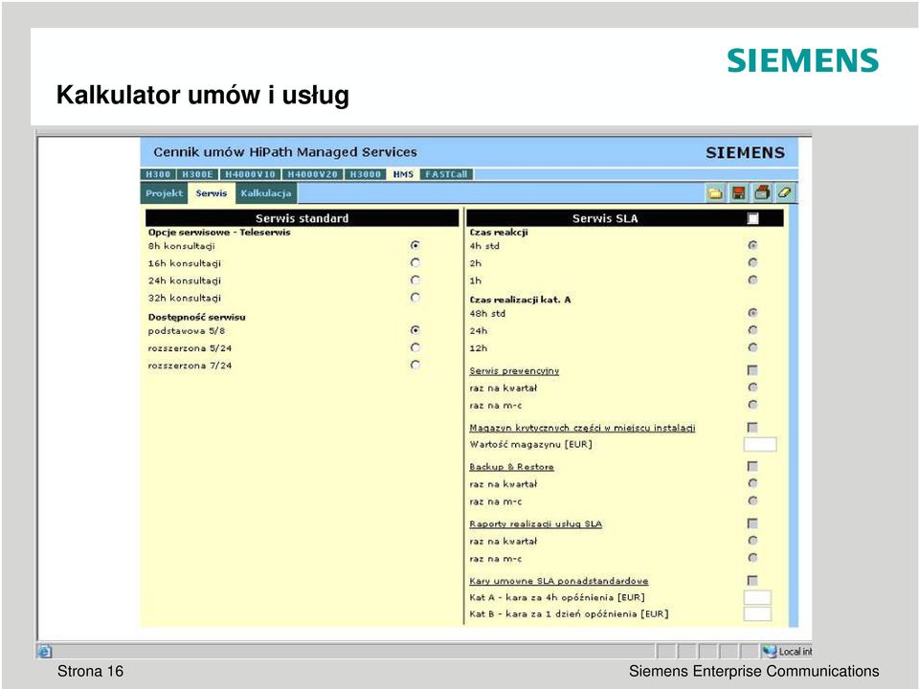Open project with the yellow folder icon
Viewport: 919px width, 689px height.
pyautogui.click(x=714, y=193)
